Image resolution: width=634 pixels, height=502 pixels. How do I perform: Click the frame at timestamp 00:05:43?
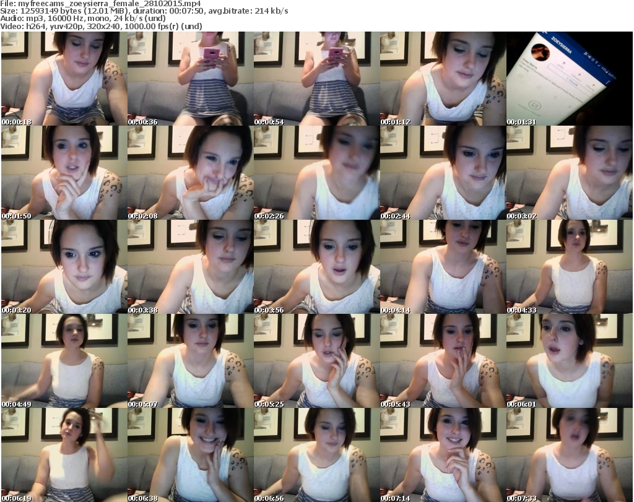(x=443, y=361)
